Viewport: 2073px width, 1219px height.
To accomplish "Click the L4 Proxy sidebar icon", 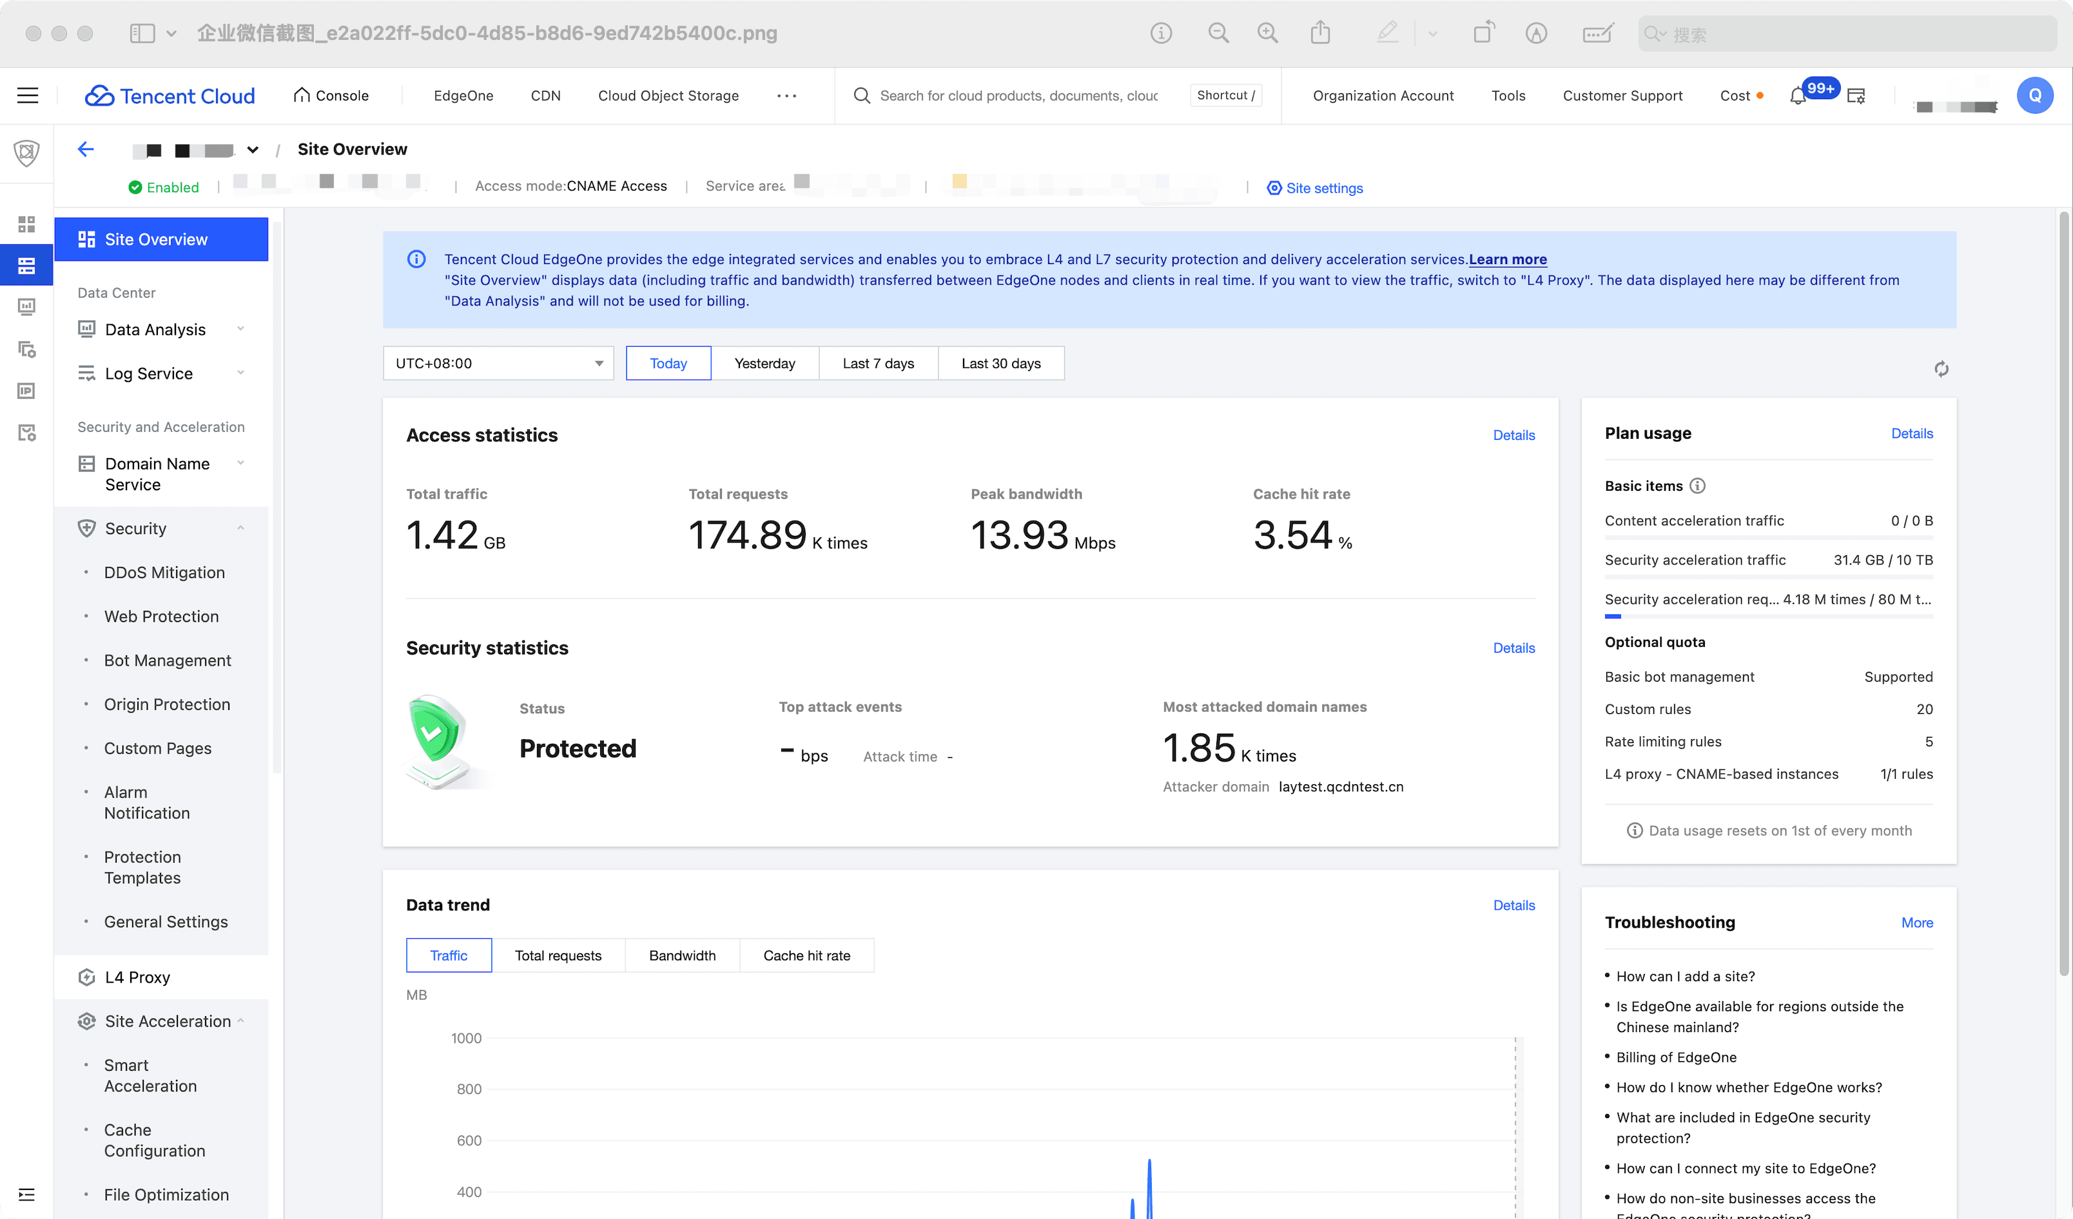I will tap(86, 977).
